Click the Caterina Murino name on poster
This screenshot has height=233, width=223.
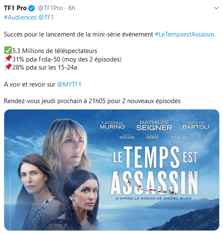point(112,125)
